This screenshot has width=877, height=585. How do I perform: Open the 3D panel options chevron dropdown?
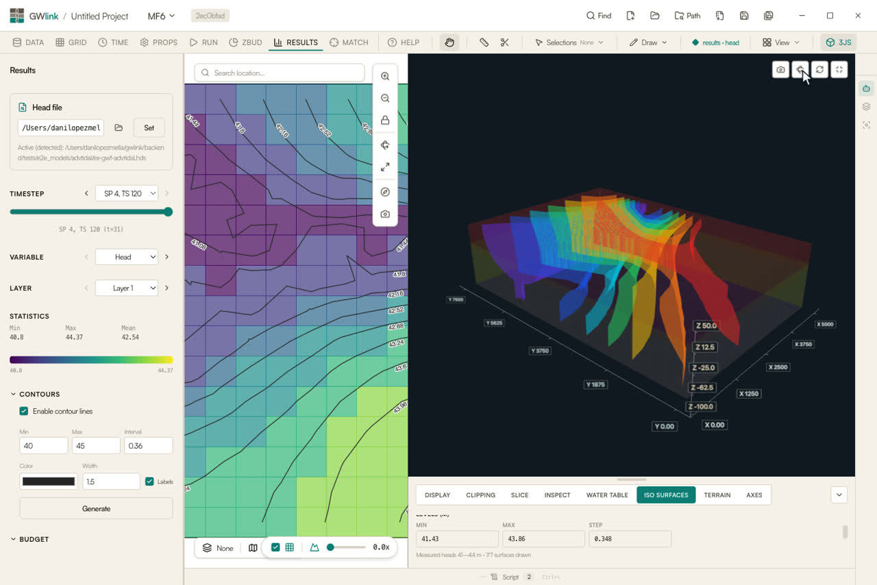click(839, 495)
